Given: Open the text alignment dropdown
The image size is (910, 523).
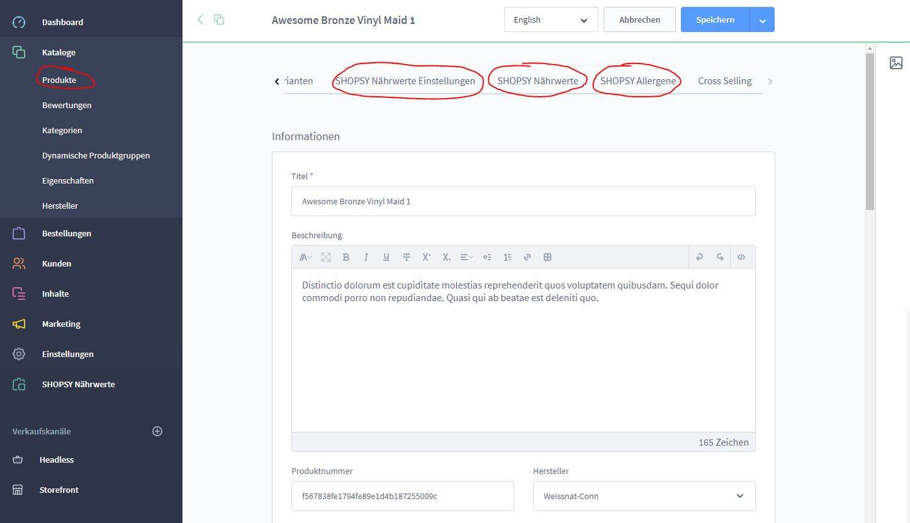Looking at the screenshot, I should pos(466,257).
